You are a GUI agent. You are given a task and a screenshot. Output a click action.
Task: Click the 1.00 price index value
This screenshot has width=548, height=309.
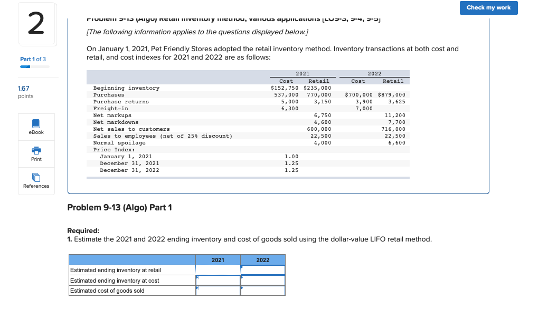pyautogui.click(x=291, y=157)
